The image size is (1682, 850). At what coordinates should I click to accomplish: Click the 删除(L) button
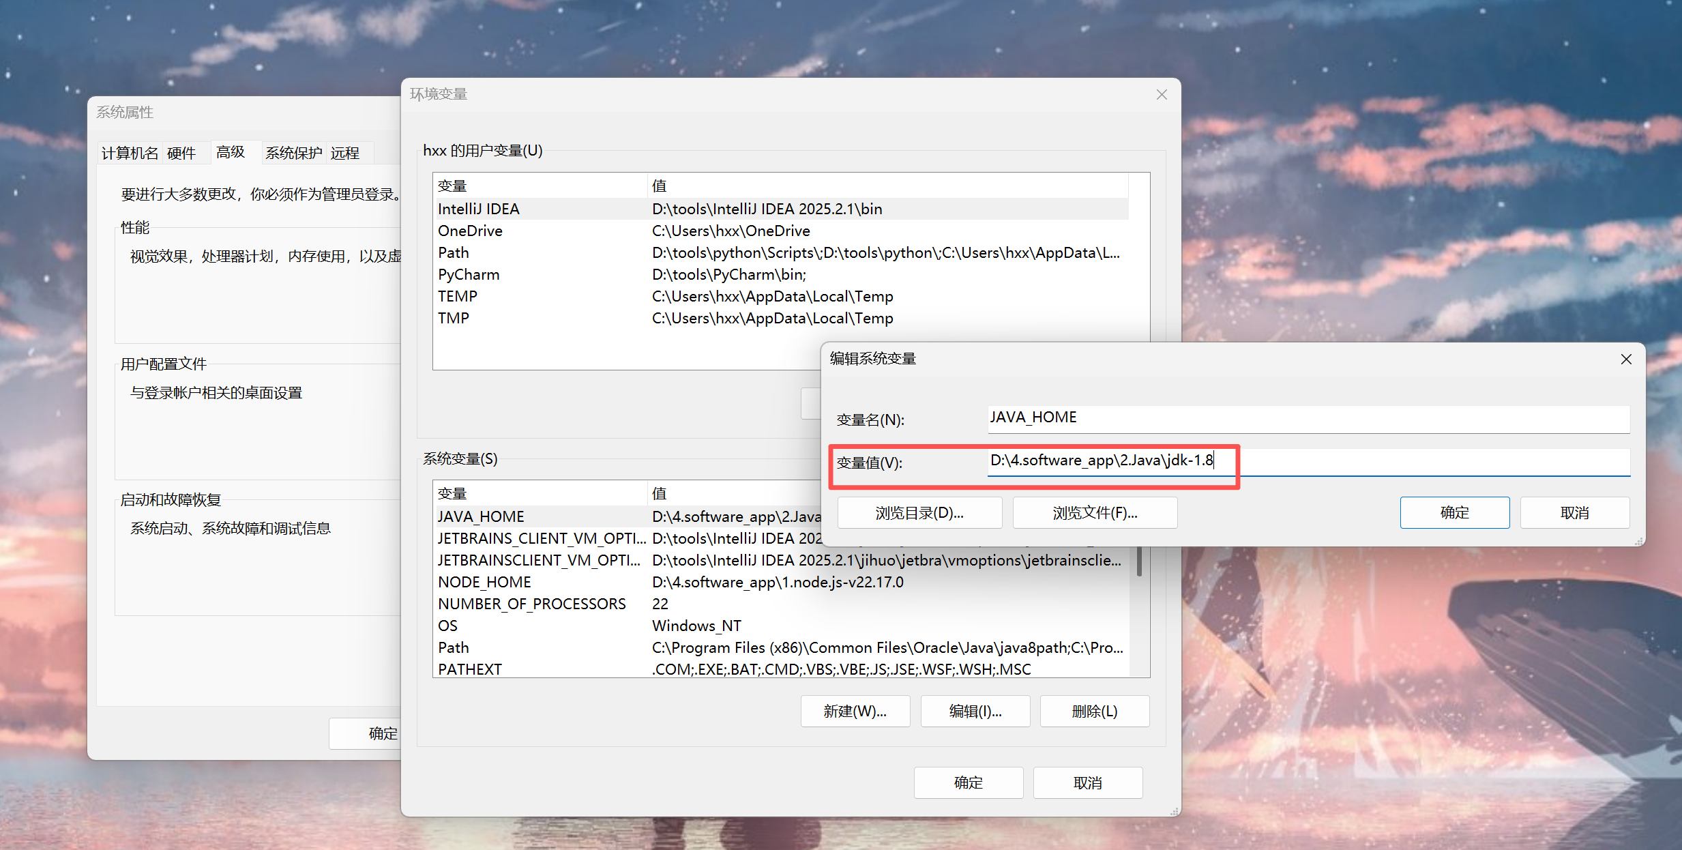(x=1094, y=712)
